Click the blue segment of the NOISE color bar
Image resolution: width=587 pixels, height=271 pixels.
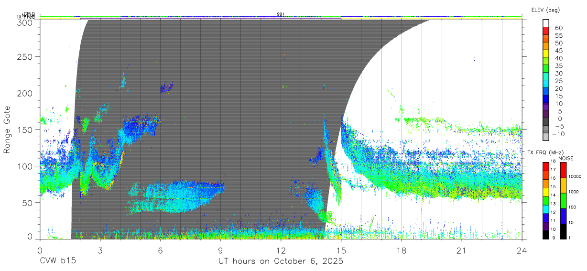pyautogui.click(x=565, y=217)
